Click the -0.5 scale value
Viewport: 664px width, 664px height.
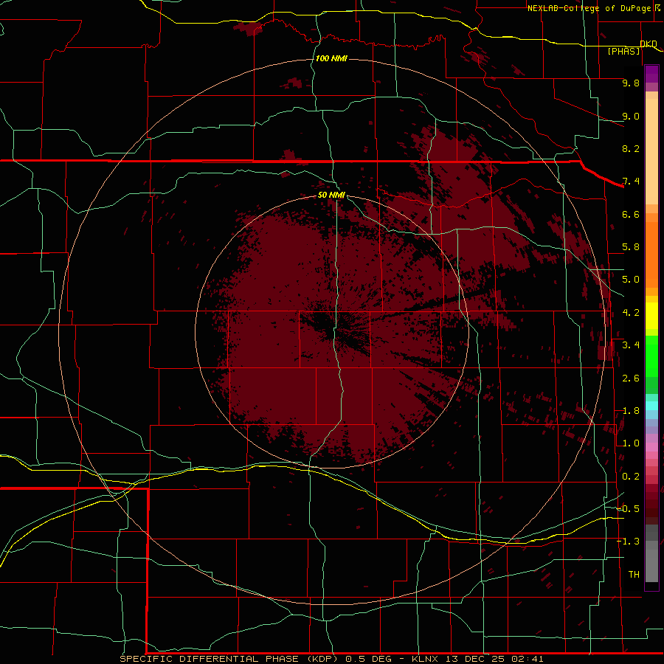(628, 509)
